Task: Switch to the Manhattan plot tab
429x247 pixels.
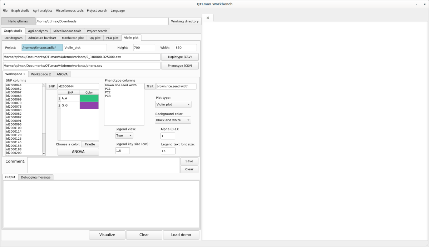Action: (73, 38)
